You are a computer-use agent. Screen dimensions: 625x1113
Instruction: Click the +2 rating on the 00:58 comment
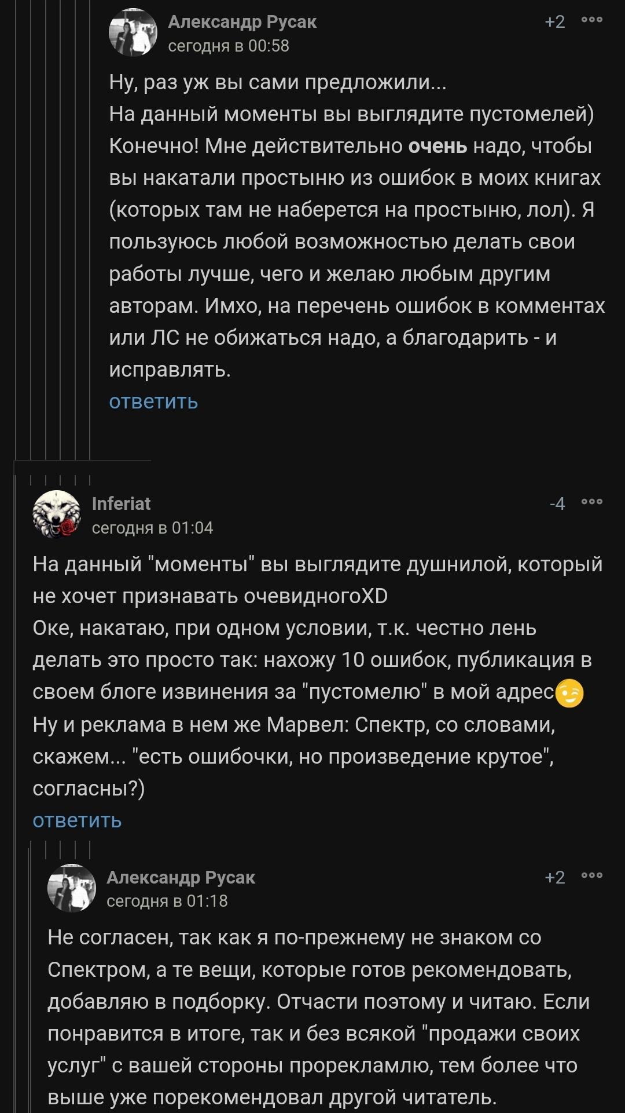coord(554,22)
